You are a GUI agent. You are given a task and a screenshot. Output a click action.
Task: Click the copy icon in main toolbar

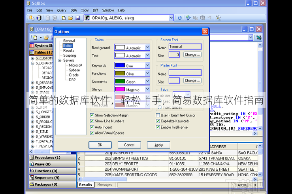pyautogui.click(x=195, y=18)
